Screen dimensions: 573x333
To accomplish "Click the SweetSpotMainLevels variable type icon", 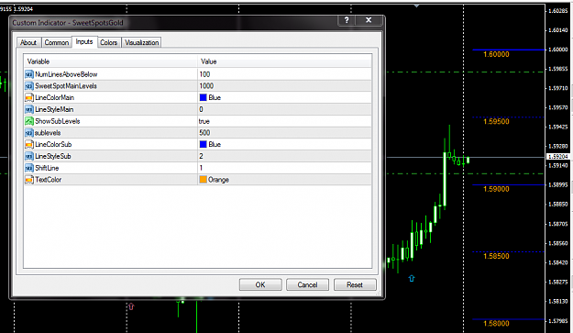I will coord(29,86).
